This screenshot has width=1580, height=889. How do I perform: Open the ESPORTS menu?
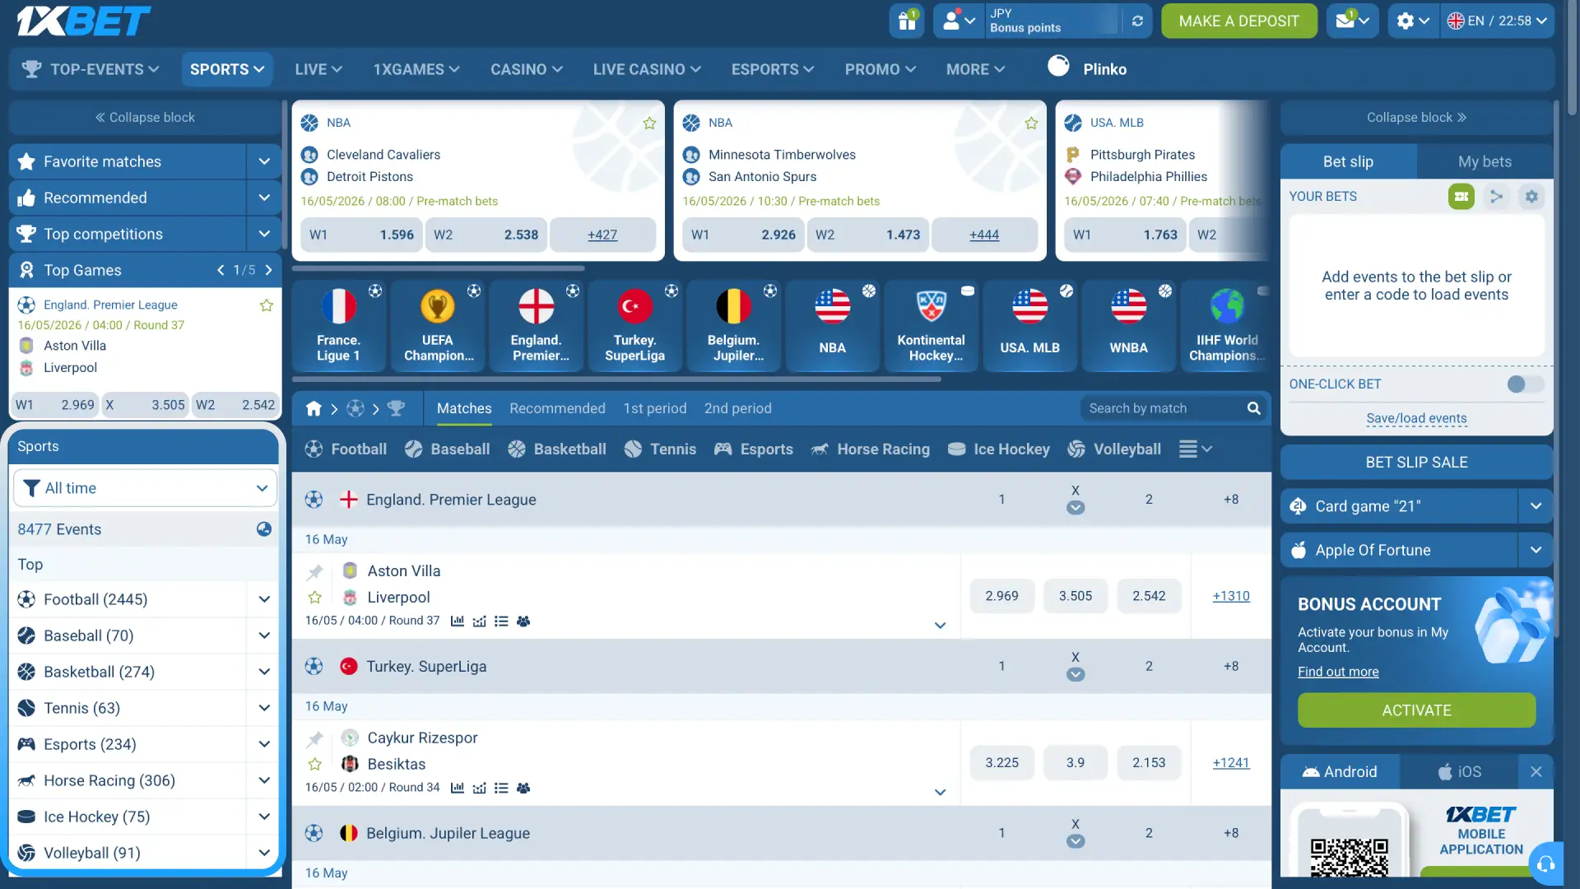point(773,69)
